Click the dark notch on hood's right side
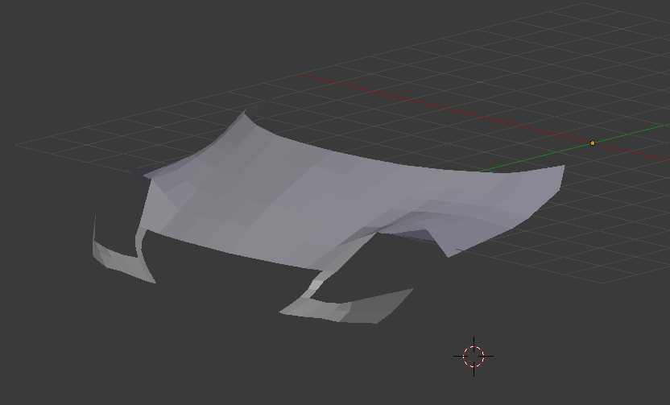This screenshot has width=670, height=405. [419, 235]
